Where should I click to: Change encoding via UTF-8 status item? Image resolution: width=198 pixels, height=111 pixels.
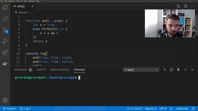(163, 109)
